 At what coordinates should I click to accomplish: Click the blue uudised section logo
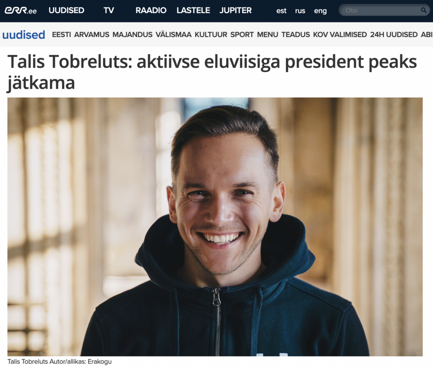(24, 35)
